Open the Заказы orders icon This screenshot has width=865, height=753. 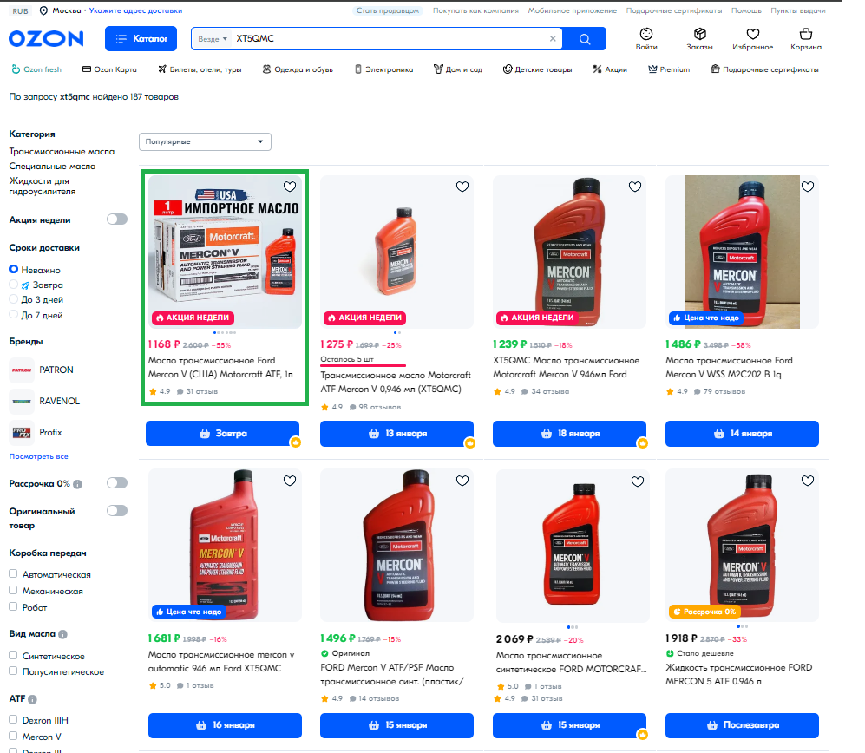[699, 39]
